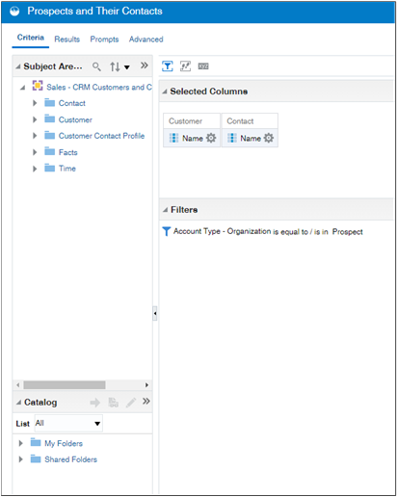Expand My Folders in Catalog

(21, 443)
